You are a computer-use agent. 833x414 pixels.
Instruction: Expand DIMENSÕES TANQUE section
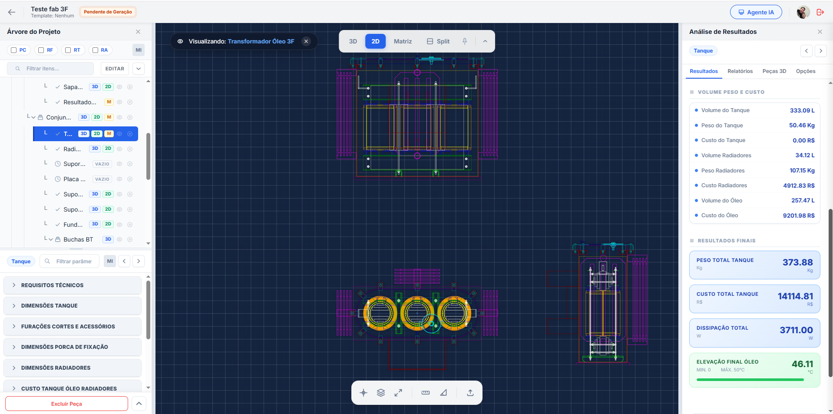(73, 306)
